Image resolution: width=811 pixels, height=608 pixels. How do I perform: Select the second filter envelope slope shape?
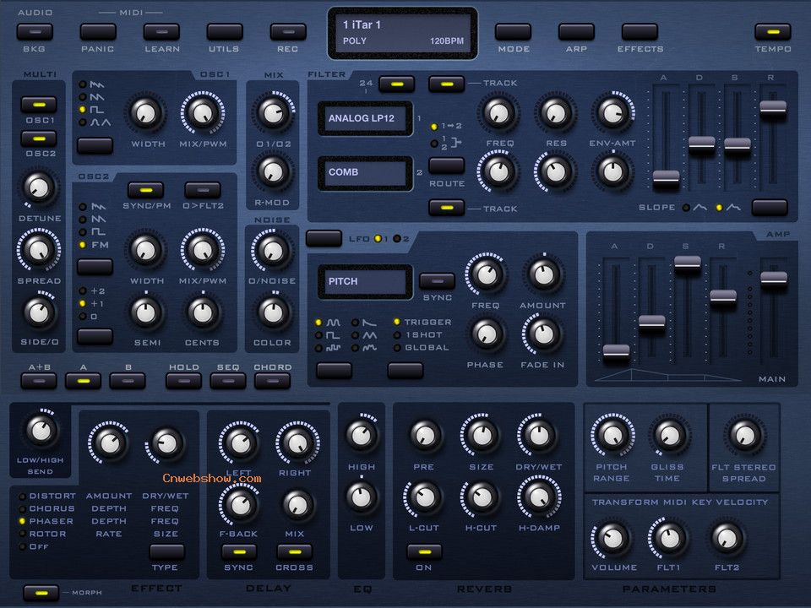point(719,208)
